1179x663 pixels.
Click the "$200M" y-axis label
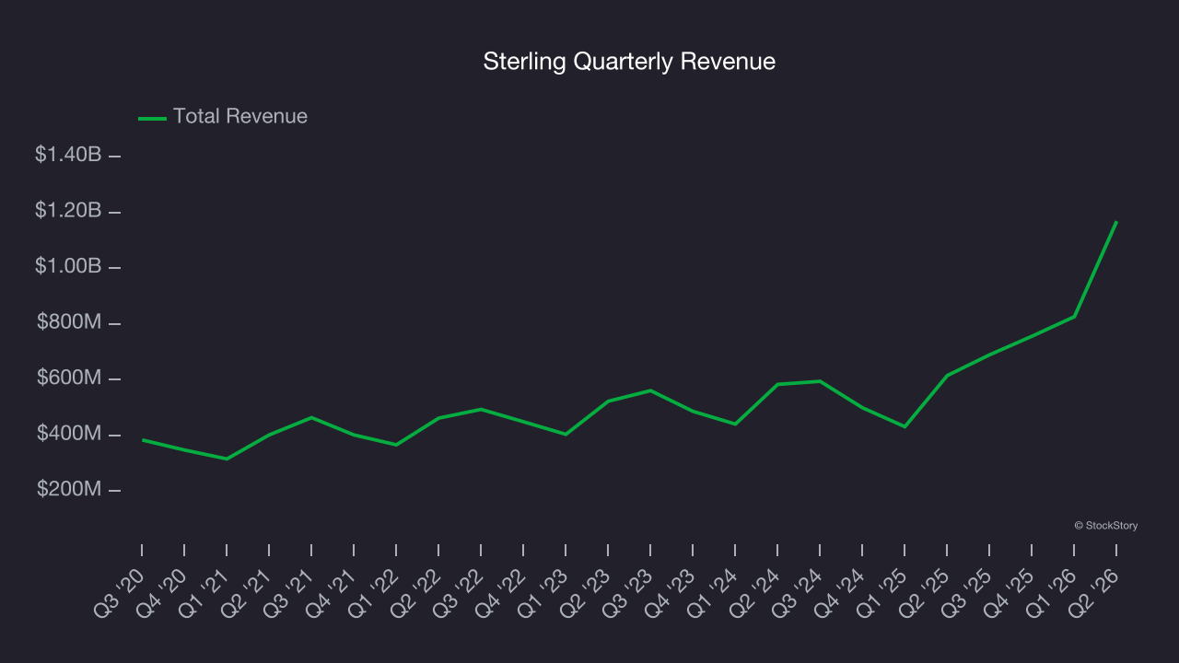click(x=69, y=489)
